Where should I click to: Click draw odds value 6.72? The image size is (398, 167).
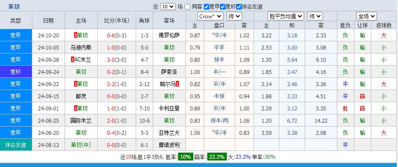292,120
